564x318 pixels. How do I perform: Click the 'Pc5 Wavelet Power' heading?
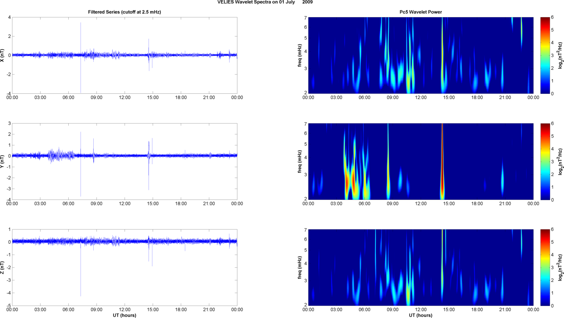(421, 12)
